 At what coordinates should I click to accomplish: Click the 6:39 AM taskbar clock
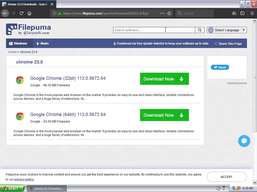coord(248,188)
